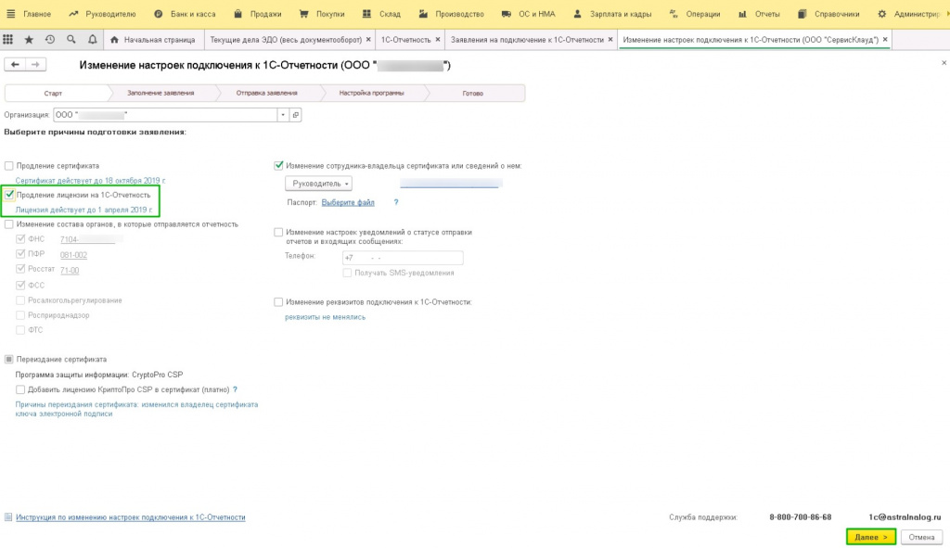Go forward with the right arrow

click(x=36, y=64)
